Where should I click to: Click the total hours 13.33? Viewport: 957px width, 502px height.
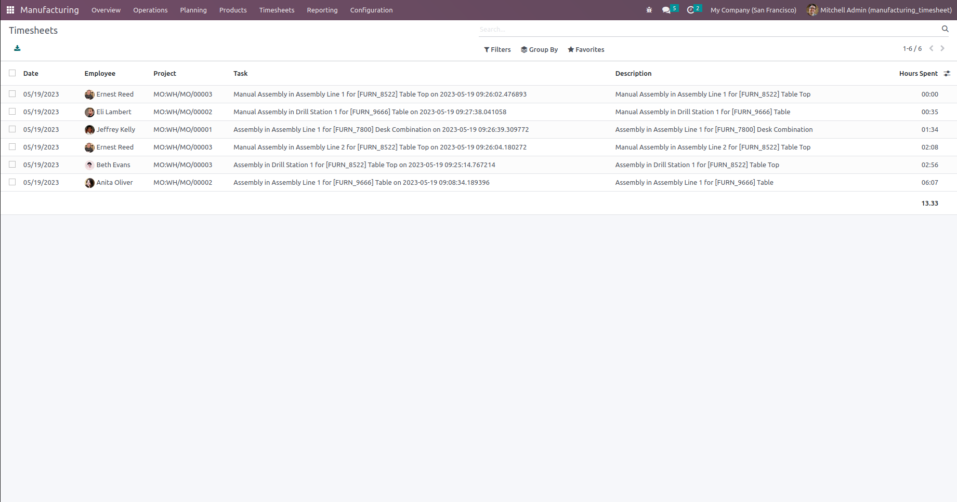929,203
